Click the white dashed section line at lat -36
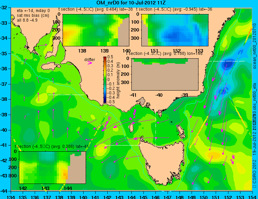 [227, 61]
